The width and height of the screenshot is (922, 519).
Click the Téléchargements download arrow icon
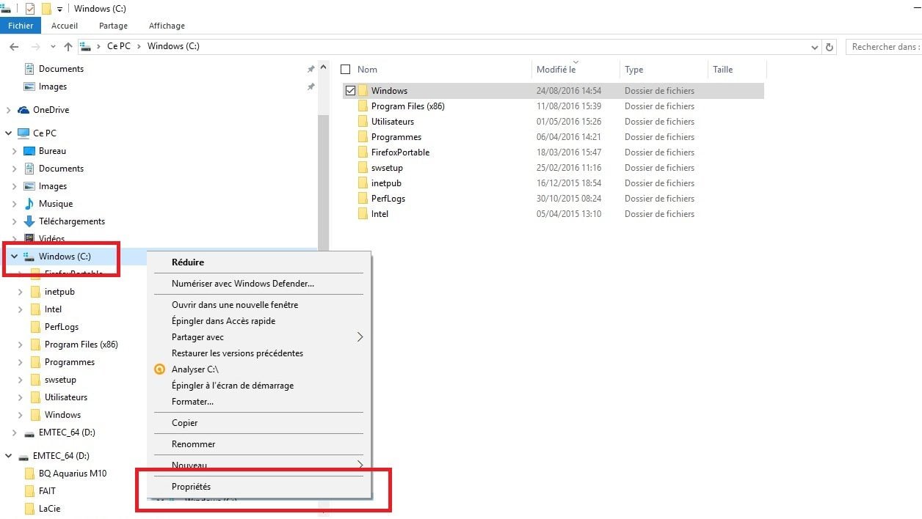[29, 221]
